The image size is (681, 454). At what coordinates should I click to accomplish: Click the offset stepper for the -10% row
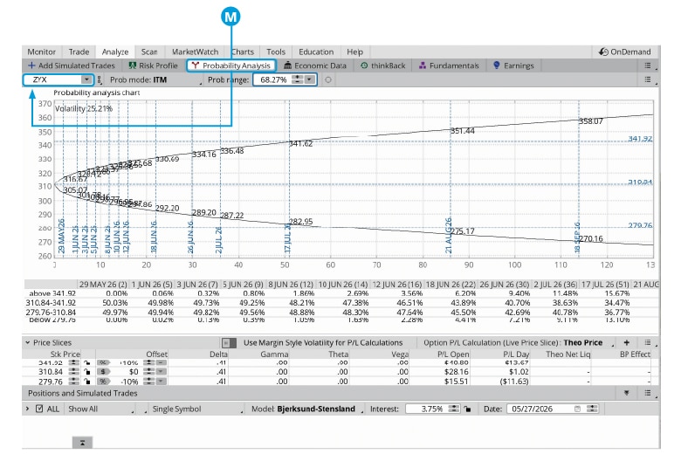[149, 382]
